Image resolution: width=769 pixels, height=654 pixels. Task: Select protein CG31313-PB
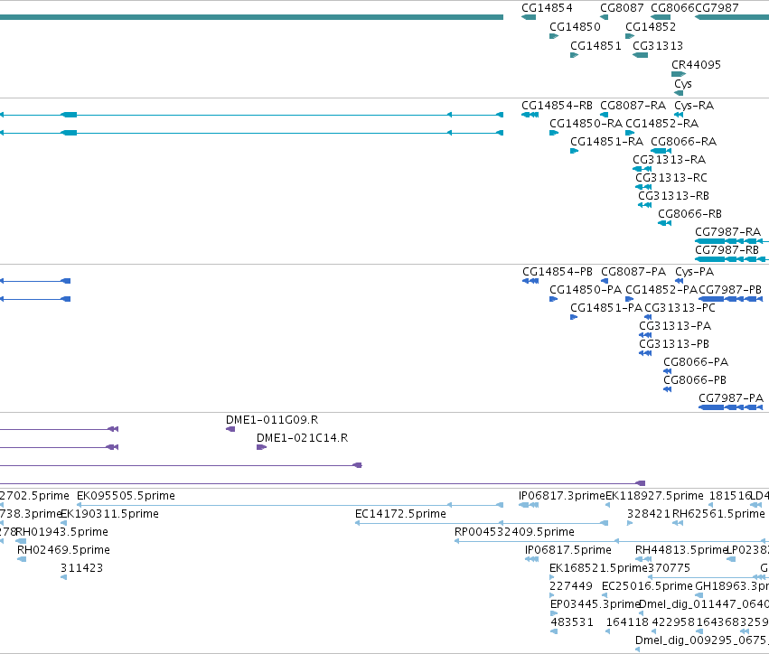coord(674,344)
